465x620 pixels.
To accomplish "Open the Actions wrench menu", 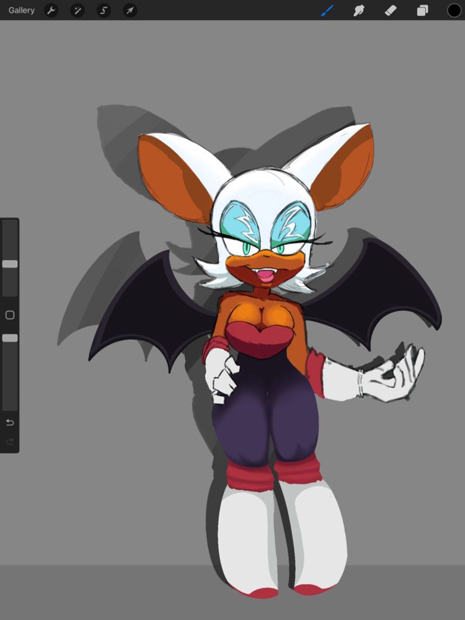I will point(51,11).
